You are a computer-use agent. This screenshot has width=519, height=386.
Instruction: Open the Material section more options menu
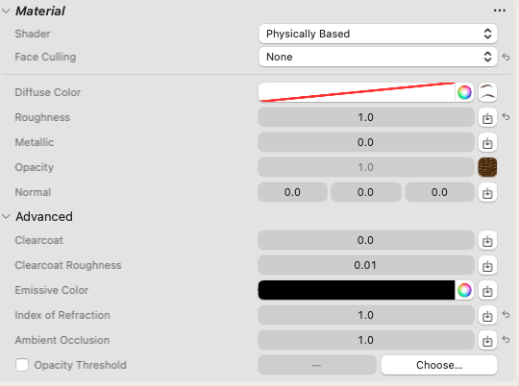[x=499, y=11]
